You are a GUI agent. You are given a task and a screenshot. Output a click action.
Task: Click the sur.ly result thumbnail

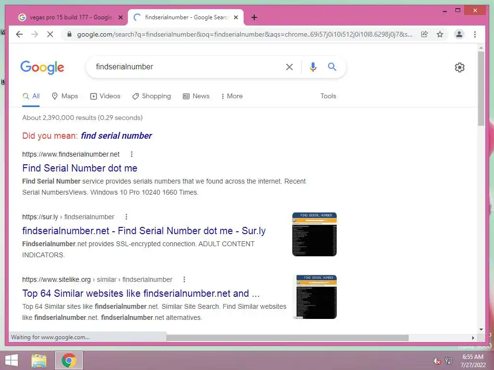315,235
